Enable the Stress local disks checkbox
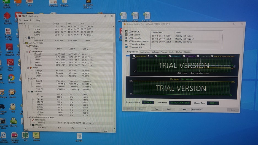258x145 pixels. (130, 44)
